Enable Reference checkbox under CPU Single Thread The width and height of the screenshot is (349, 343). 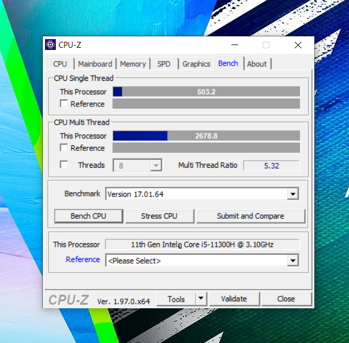tap(64, 104)
